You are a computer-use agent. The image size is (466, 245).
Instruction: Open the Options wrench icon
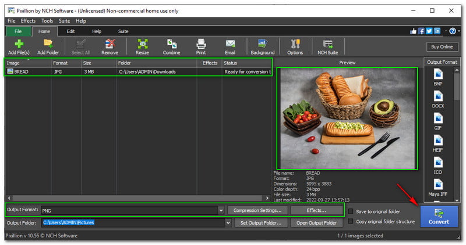[295, 44]
